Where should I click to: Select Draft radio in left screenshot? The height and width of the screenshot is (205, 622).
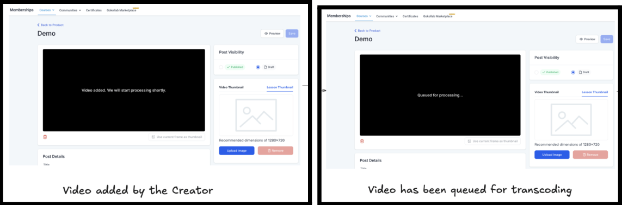tap(258, 67)
